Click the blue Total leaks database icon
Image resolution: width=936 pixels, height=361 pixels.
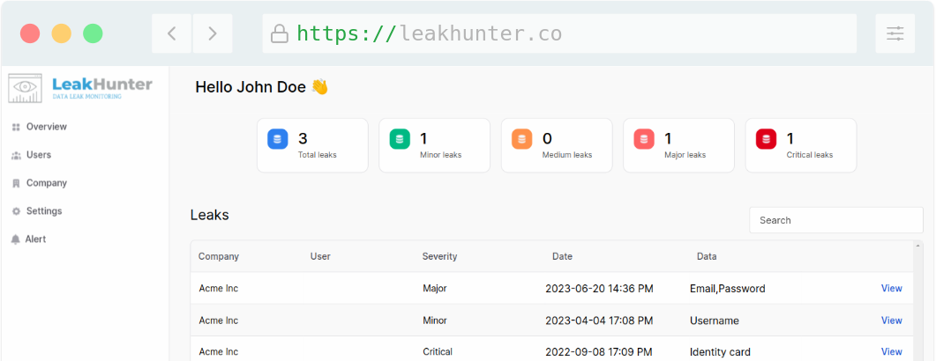tap(278, 139)
